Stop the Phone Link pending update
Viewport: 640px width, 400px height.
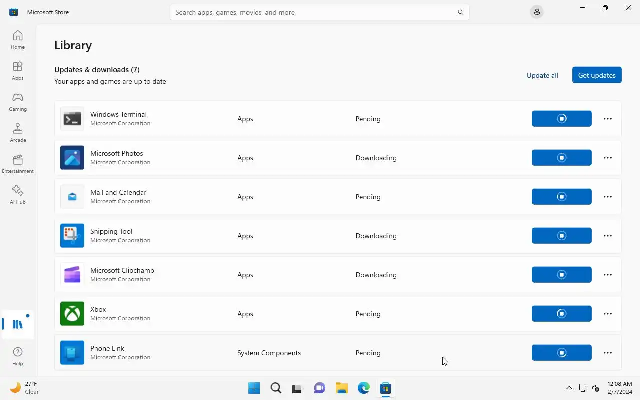point(562,353)
